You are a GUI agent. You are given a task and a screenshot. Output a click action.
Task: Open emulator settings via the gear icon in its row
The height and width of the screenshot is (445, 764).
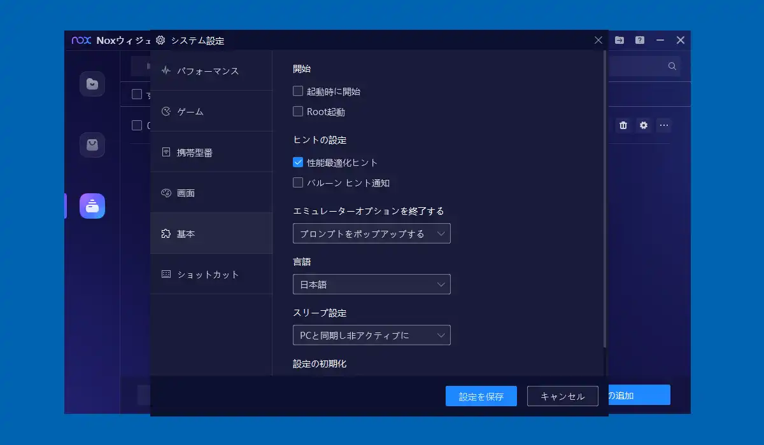[x=644, y=125]
